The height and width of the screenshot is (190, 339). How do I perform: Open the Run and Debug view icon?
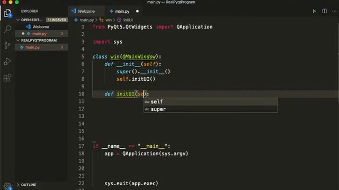click(7, 62)
